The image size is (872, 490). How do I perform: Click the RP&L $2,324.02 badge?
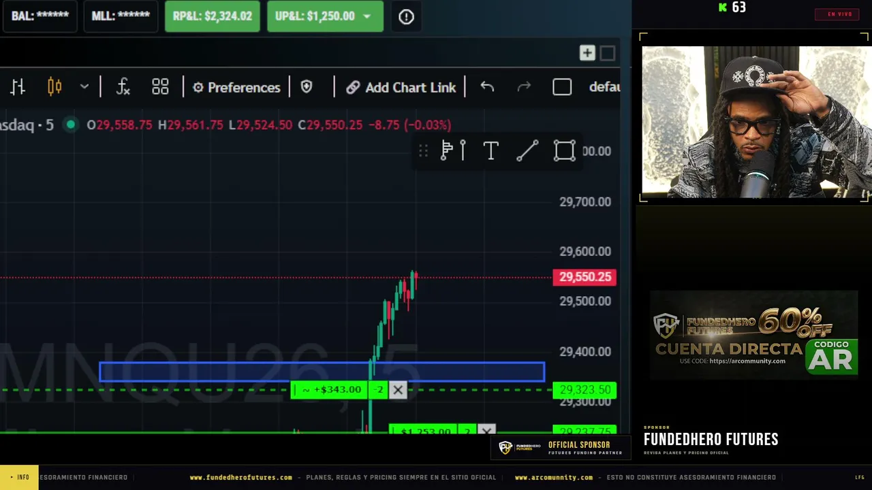point(213,16)
